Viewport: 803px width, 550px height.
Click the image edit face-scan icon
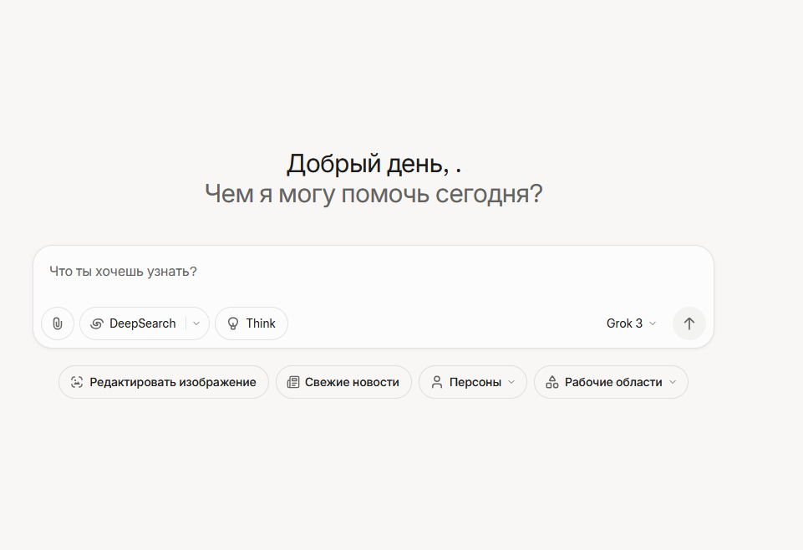point(77,382)
